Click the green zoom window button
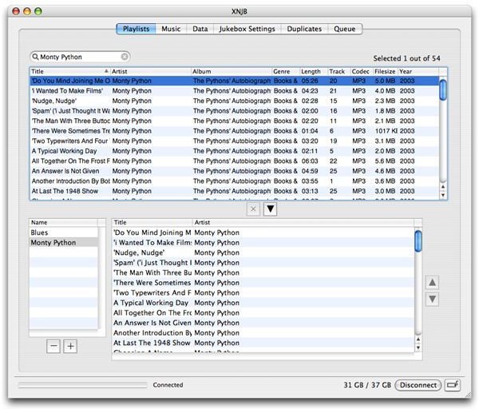The height and width of the screenshot is (409, 479). pos(38,12)
